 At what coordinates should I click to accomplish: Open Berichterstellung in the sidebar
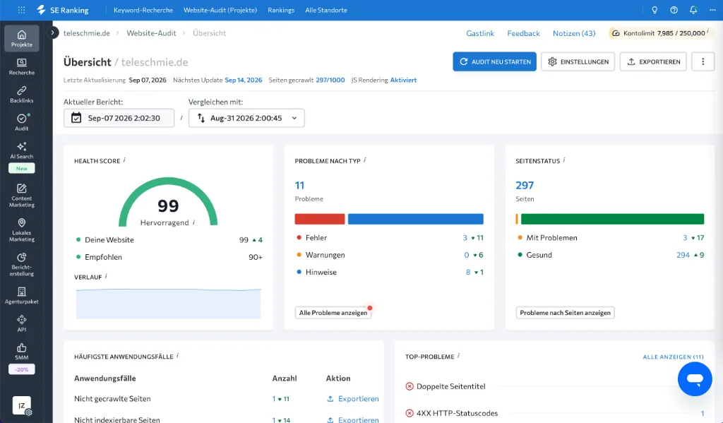(x=22, y=264)
